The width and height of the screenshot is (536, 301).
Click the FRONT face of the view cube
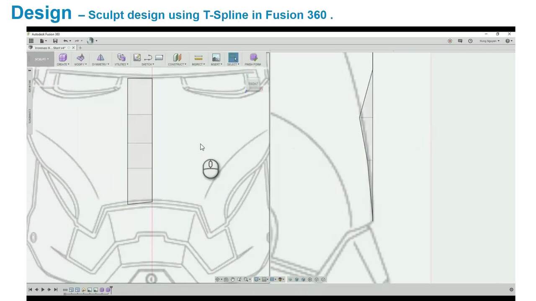coord(253,84)
